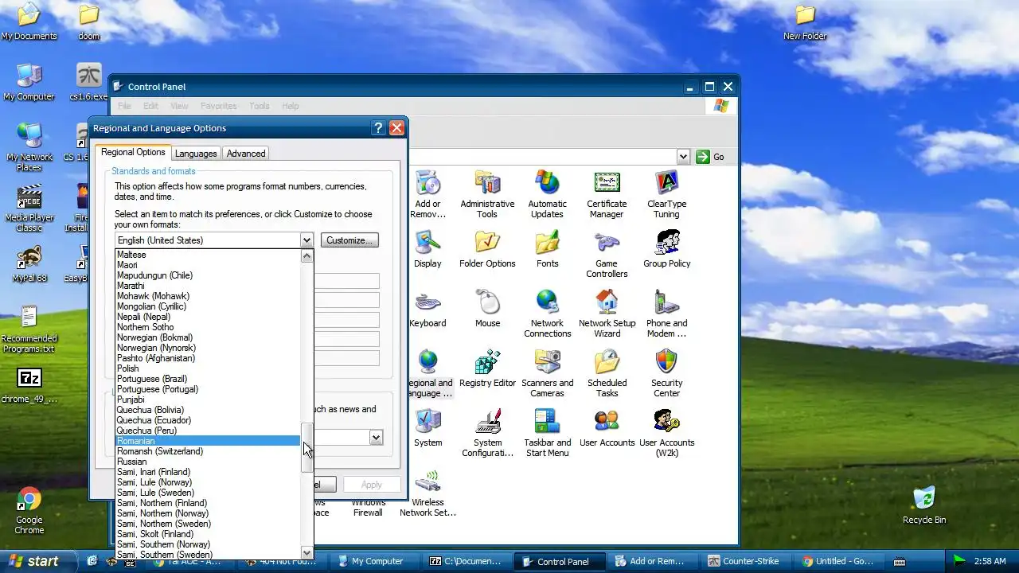The width and height of the screenshot is (1019, 573).
Task: Select Punjabi from the list
Action: [208, 400]
